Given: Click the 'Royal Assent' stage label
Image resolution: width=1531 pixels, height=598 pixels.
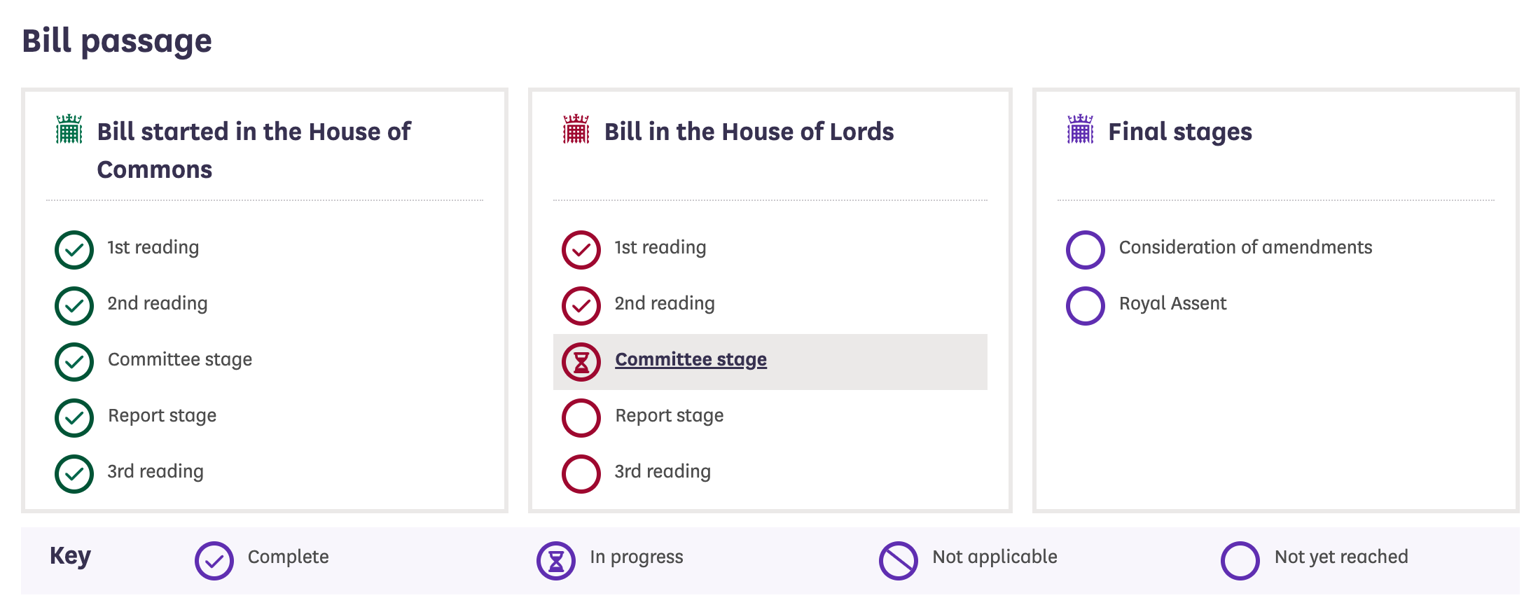Looking at the screenshot, I should (x=1172, y=303).
